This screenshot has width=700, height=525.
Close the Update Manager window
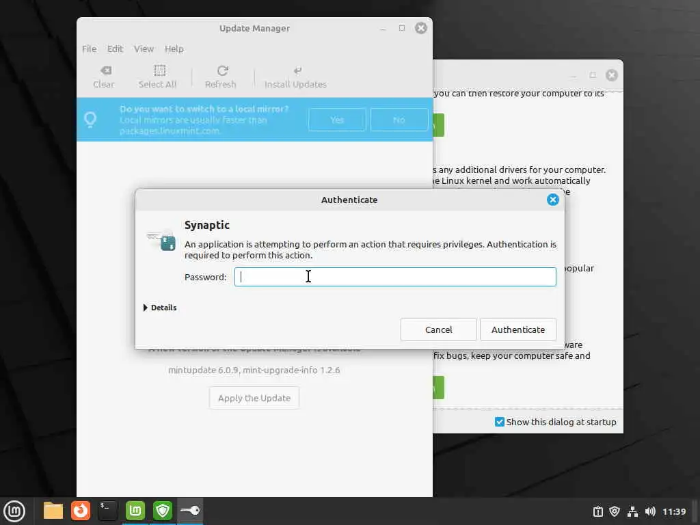pos(421,28)
